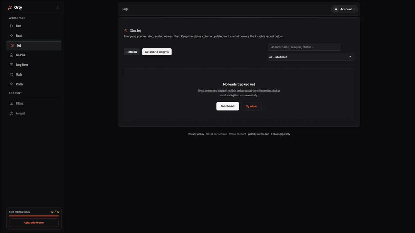Open the Long Form section
This screenshot has height=233, width=415.
tap(34, 65)
